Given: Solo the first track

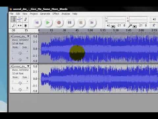Looking at the screenshot, I should tap(25, 47).
